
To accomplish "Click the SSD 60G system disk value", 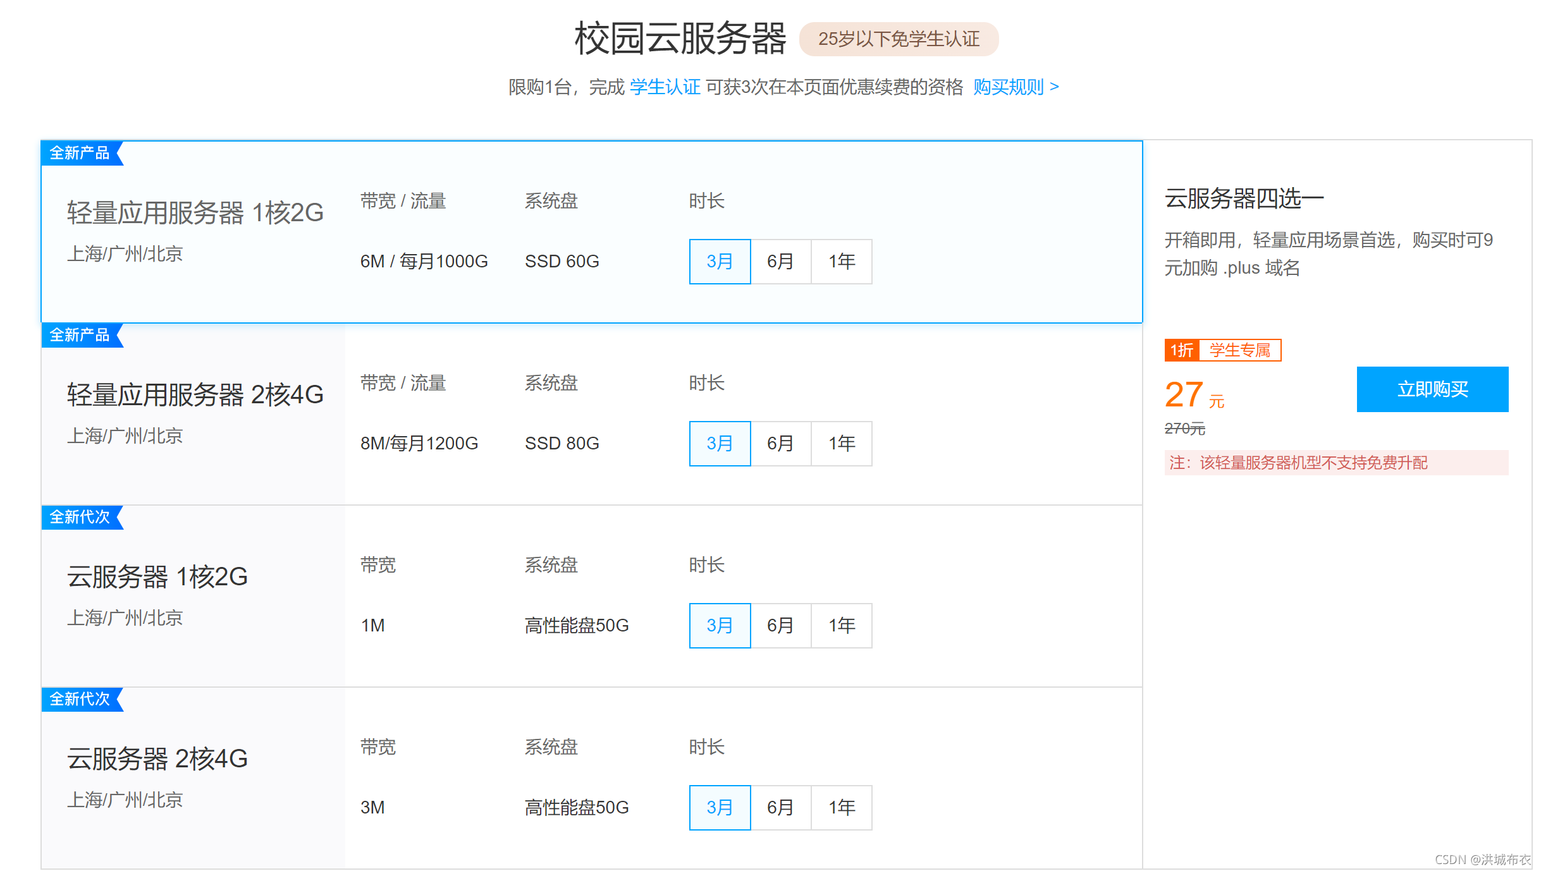I will click(562, 262).
